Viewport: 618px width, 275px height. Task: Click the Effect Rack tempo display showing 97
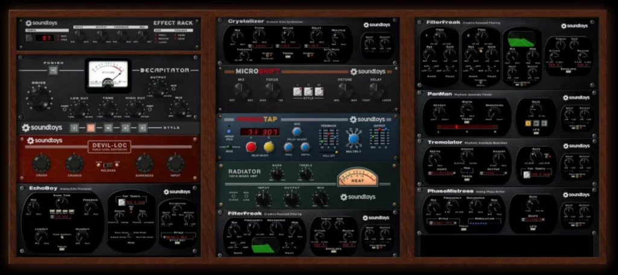[x=45, y=38]
